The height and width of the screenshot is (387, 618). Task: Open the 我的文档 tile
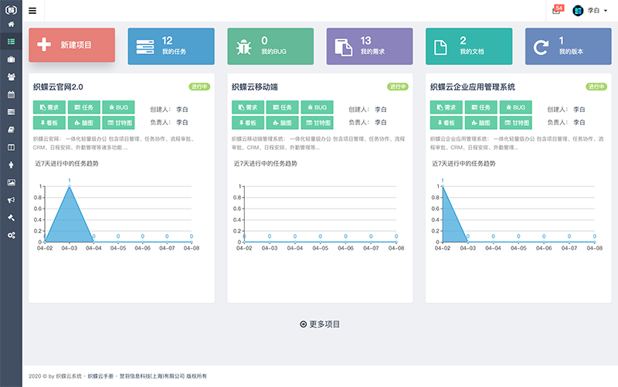pos(469,46)
